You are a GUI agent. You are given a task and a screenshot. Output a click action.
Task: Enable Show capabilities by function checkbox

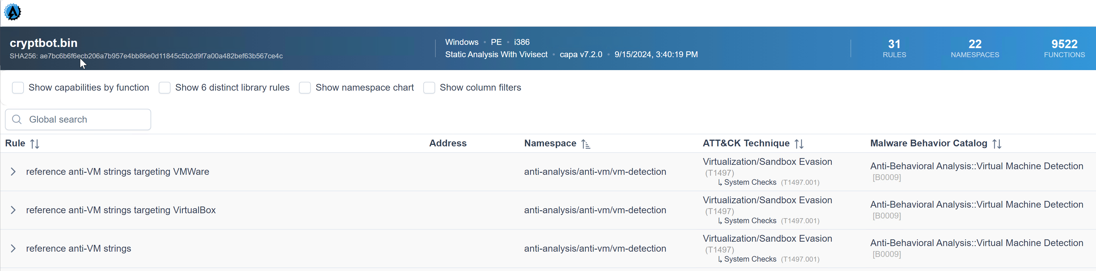click(x=18, y=87)
